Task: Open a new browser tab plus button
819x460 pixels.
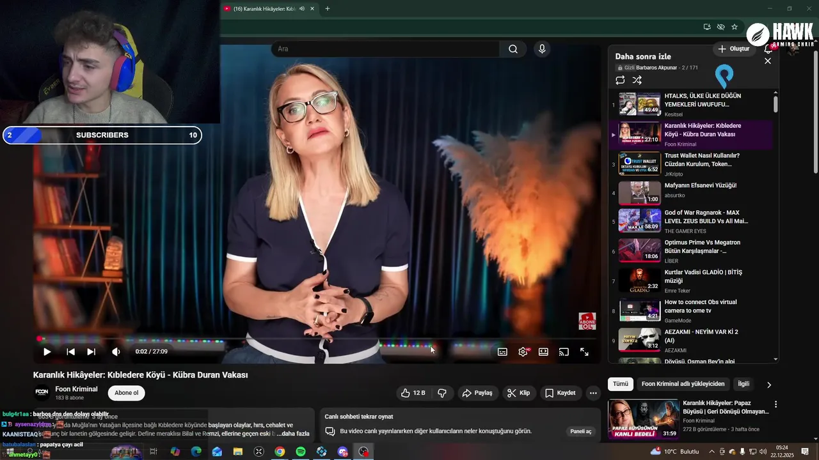Action: (328, 9)
